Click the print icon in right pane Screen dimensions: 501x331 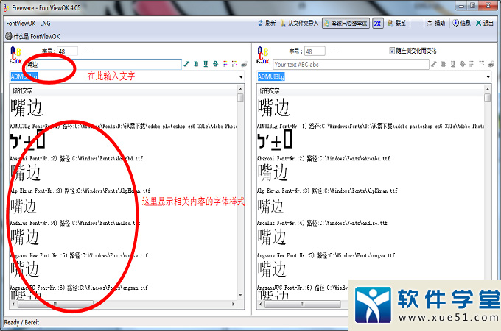[491, 64]
